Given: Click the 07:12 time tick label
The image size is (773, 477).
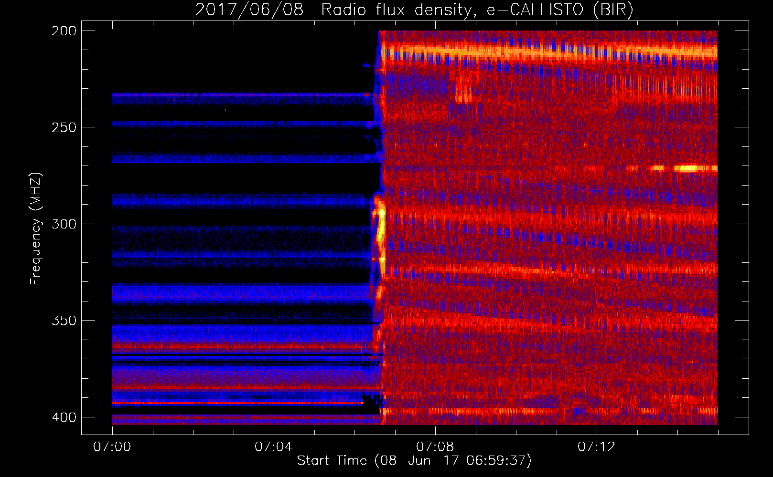Looking at the screenshot, I should tap(596, 447).
